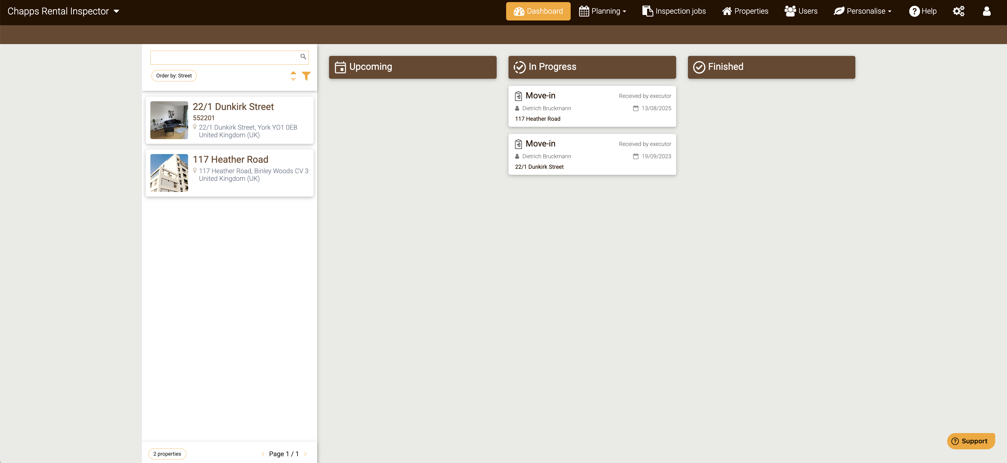Navigate to Users

pyautogui.click(x=801, y=11)
